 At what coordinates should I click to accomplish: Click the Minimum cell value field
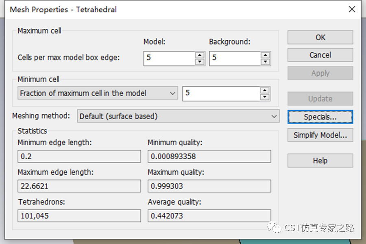pos(221,93)
